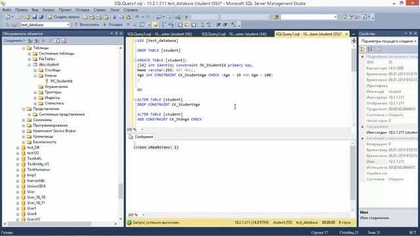Expand the Триггеры folder node
Viewport: 420px width, 236px height.
(35, 92)
